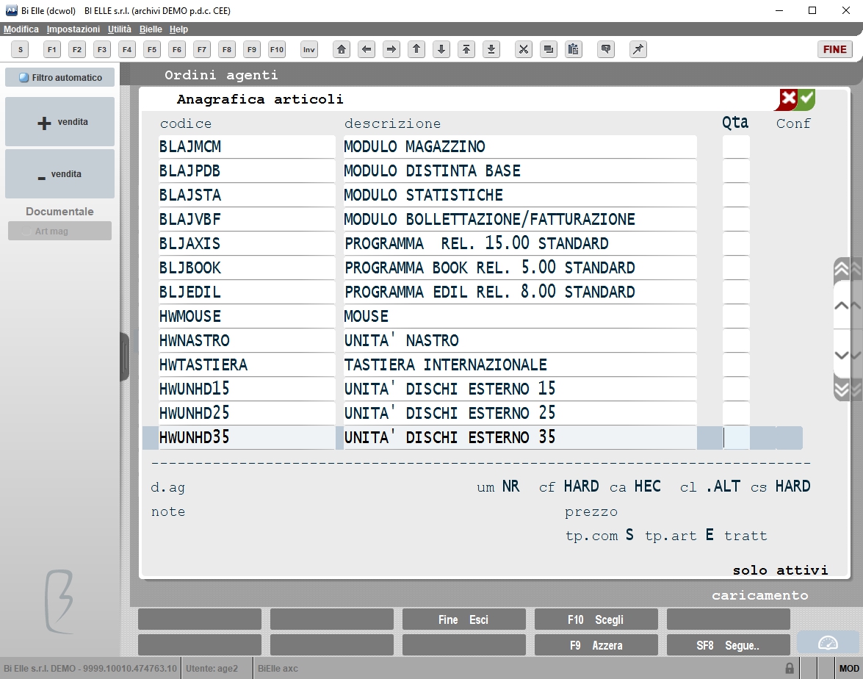
Task: Select the HWMOUSE article row
Action: 427,317
